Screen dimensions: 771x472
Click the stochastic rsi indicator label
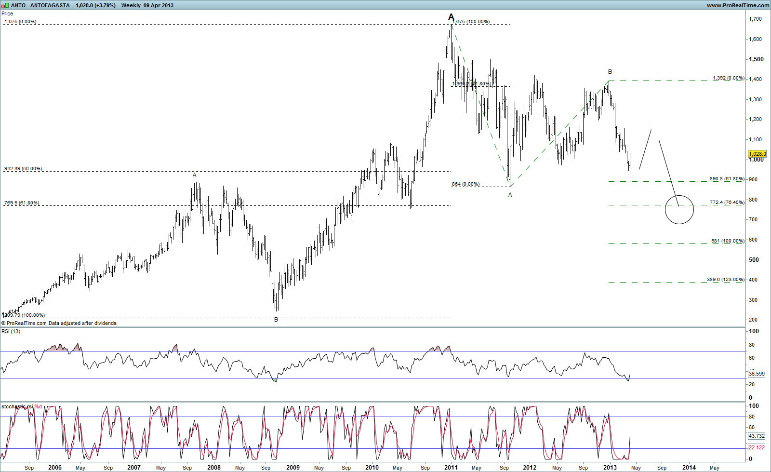click(x=18, y=406)
